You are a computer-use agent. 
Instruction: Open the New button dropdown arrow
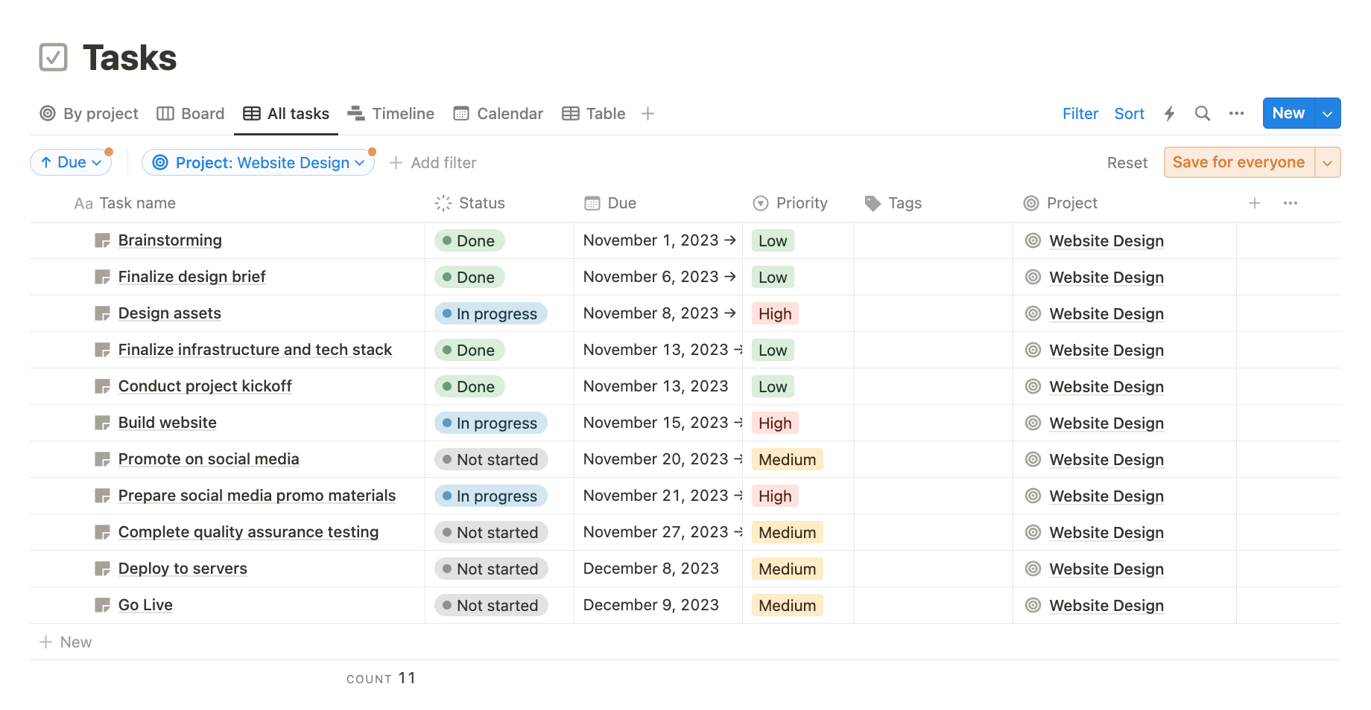tap(1327, 113)
